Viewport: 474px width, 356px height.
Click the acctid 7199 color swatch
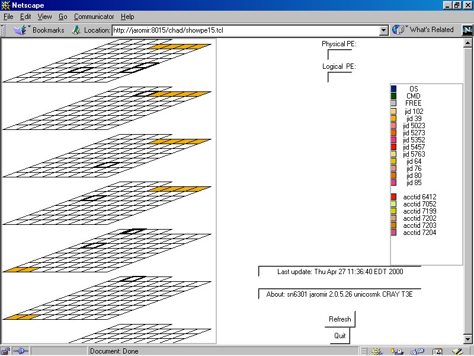click(393, 211)
